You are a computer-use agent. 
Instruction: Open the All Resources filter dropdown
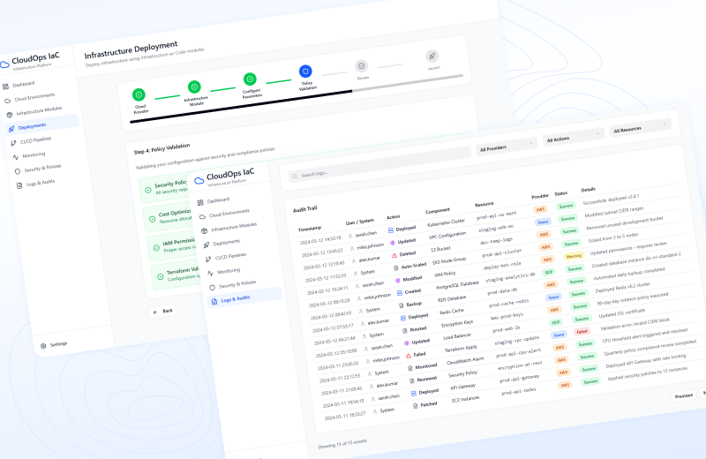pyautogui.click(x=640, y=128)
